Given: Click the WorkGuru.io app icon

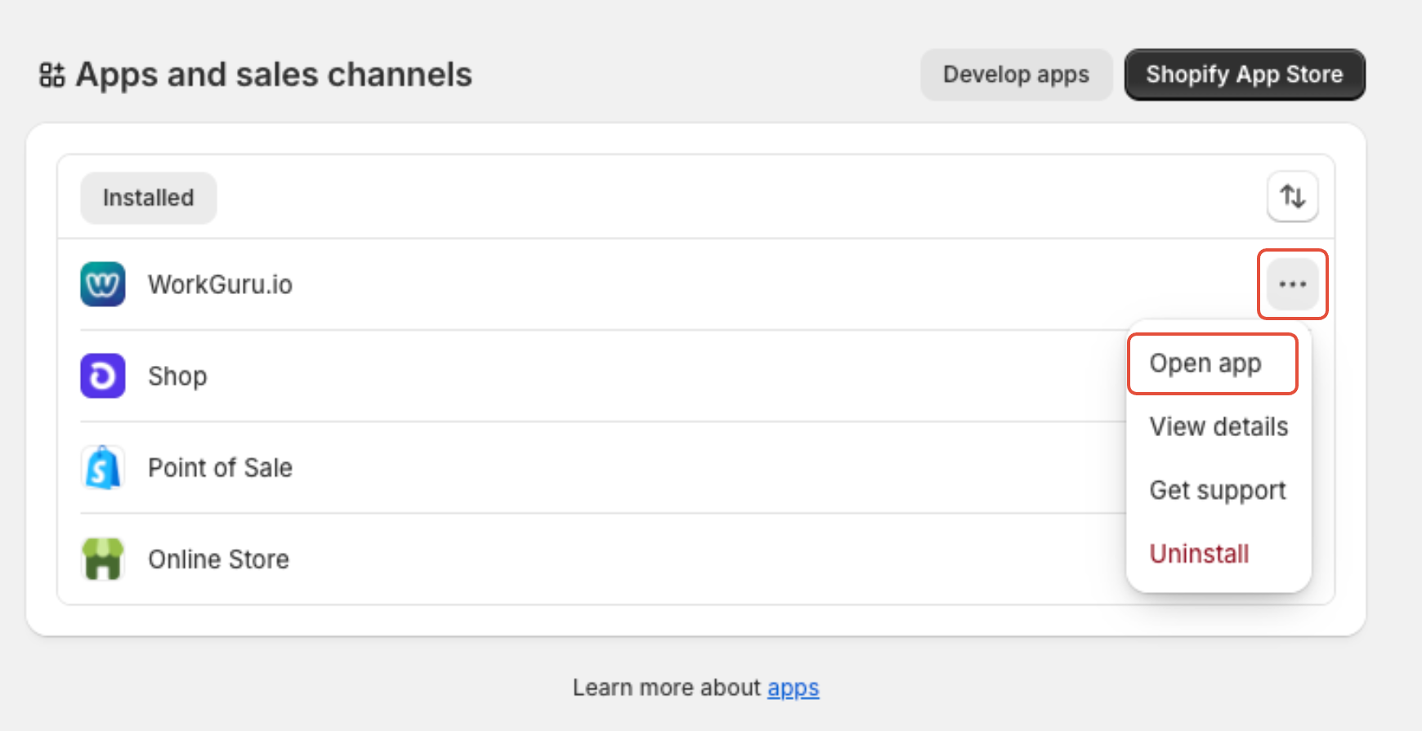Looking at the screenshot, I should [103, 284].
